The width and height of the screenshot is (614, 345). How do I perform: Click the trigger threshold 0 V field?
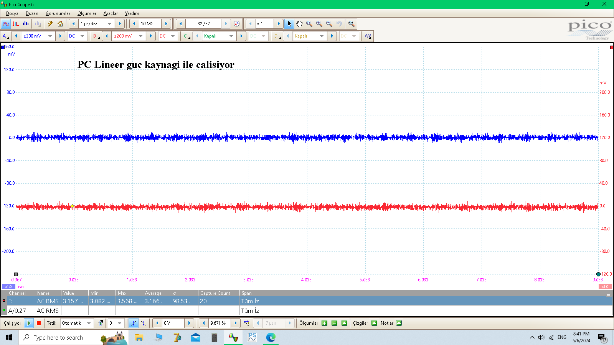coord(173,323)
